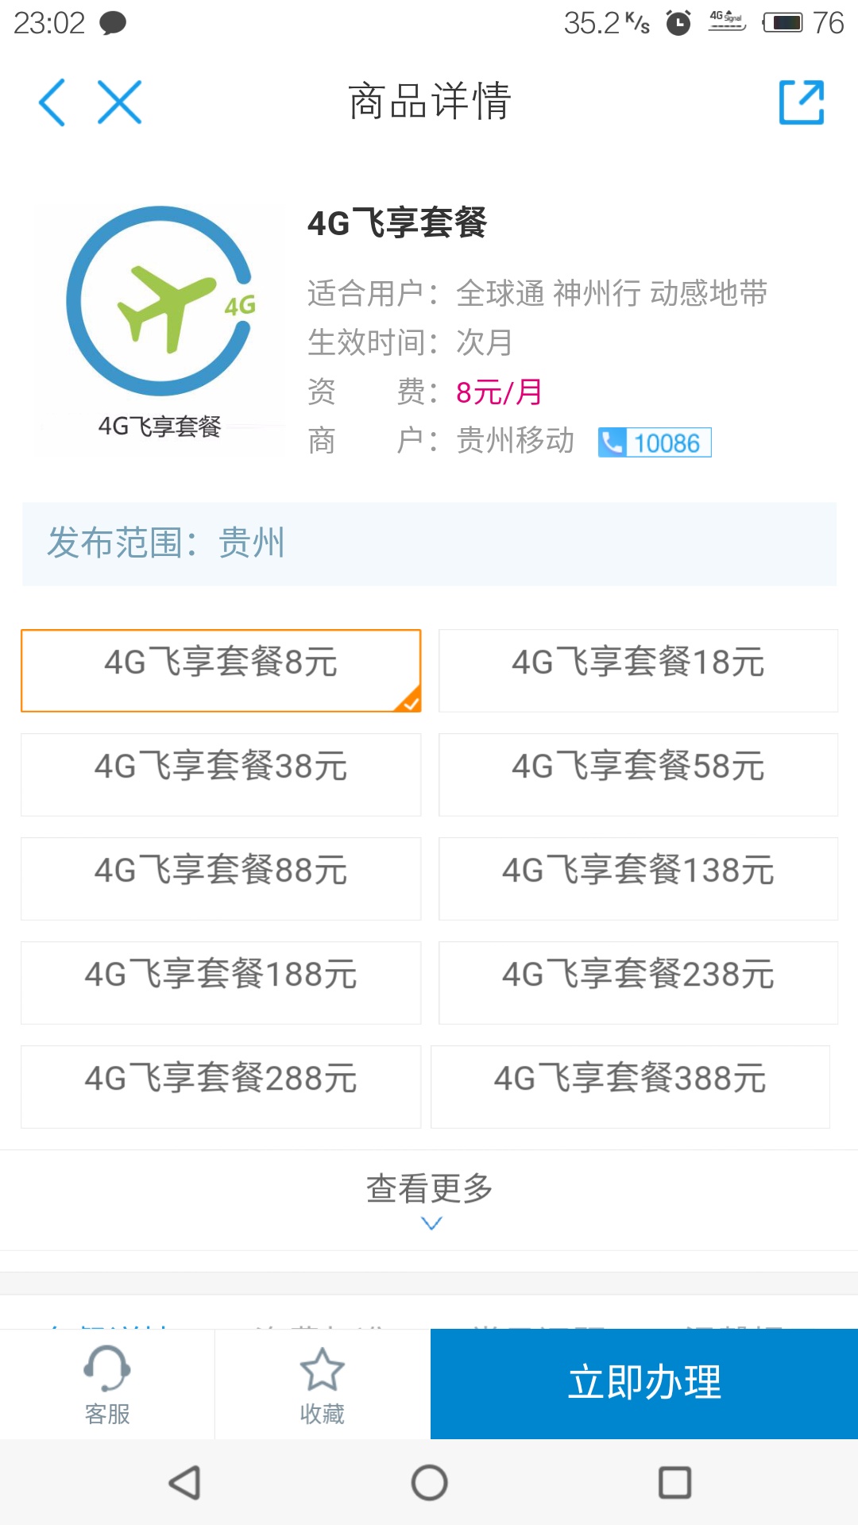Viewport: 858px width, 1525px height.
Task: Select the 4G飞享套餐8元 option
Action: (221, 670)
